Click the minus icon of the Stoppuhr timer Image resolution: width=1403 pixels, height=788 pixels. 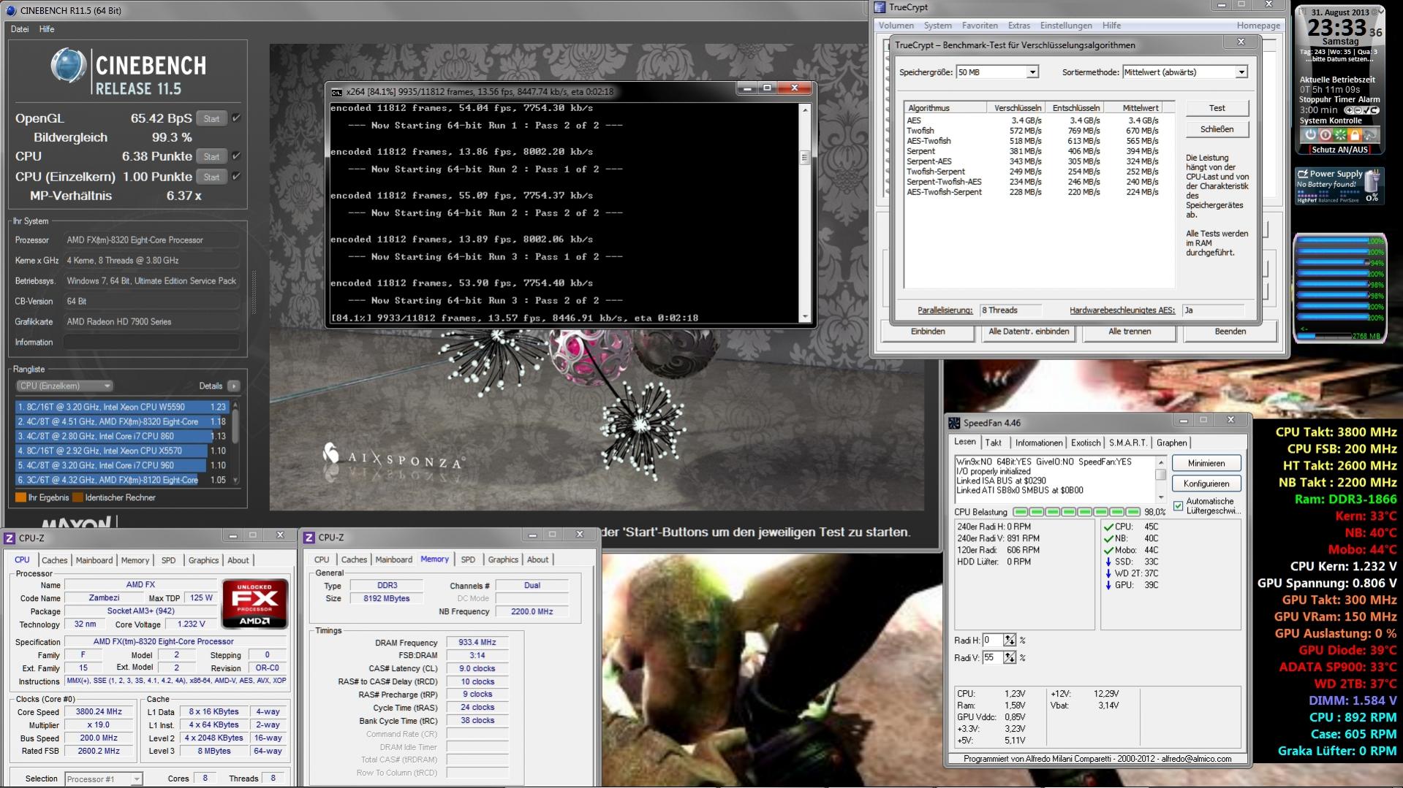click(x=1357, y=110)
